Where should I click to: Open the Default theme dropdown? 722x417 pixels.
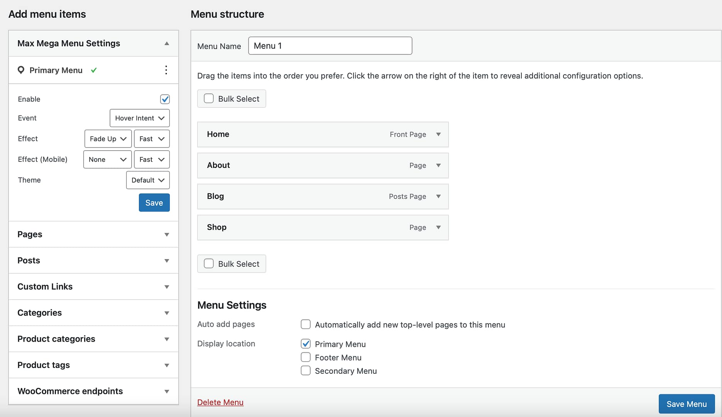(x=148, y=180)
